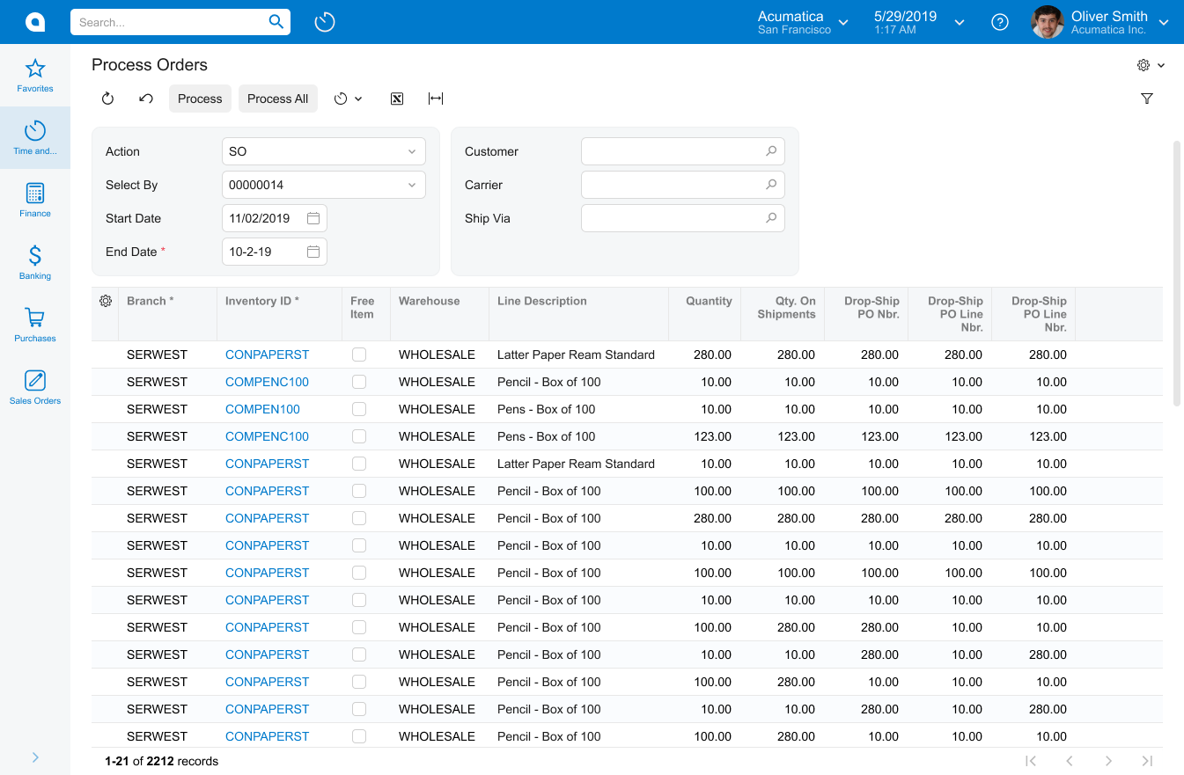Open the Start Date calendar picker
1184x775 pixels.
313,218
